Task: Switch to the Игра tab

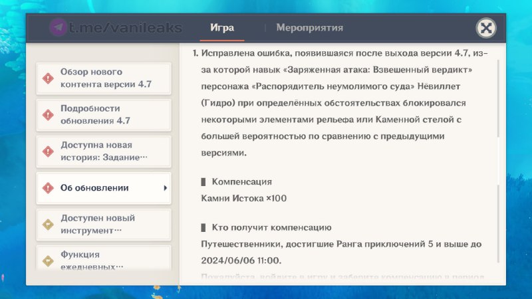Action: [222, 27]
